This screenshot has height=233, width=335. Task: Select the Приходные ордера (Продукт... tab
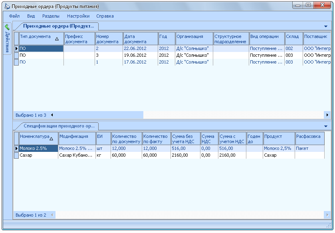tap(59, 26)
